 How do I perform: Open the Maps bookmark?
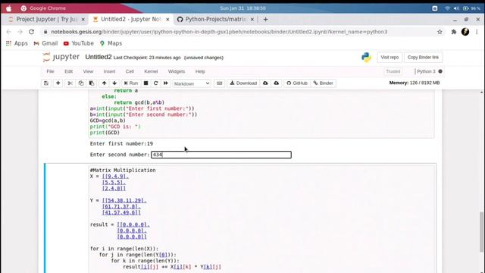(x=111, y=43)
